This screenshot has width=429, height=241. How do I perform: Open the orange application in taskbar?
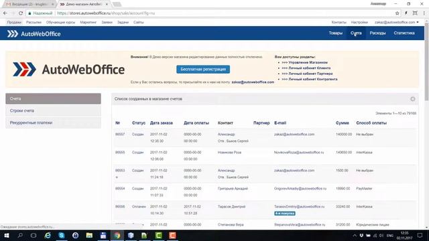(x=172, y=235)
